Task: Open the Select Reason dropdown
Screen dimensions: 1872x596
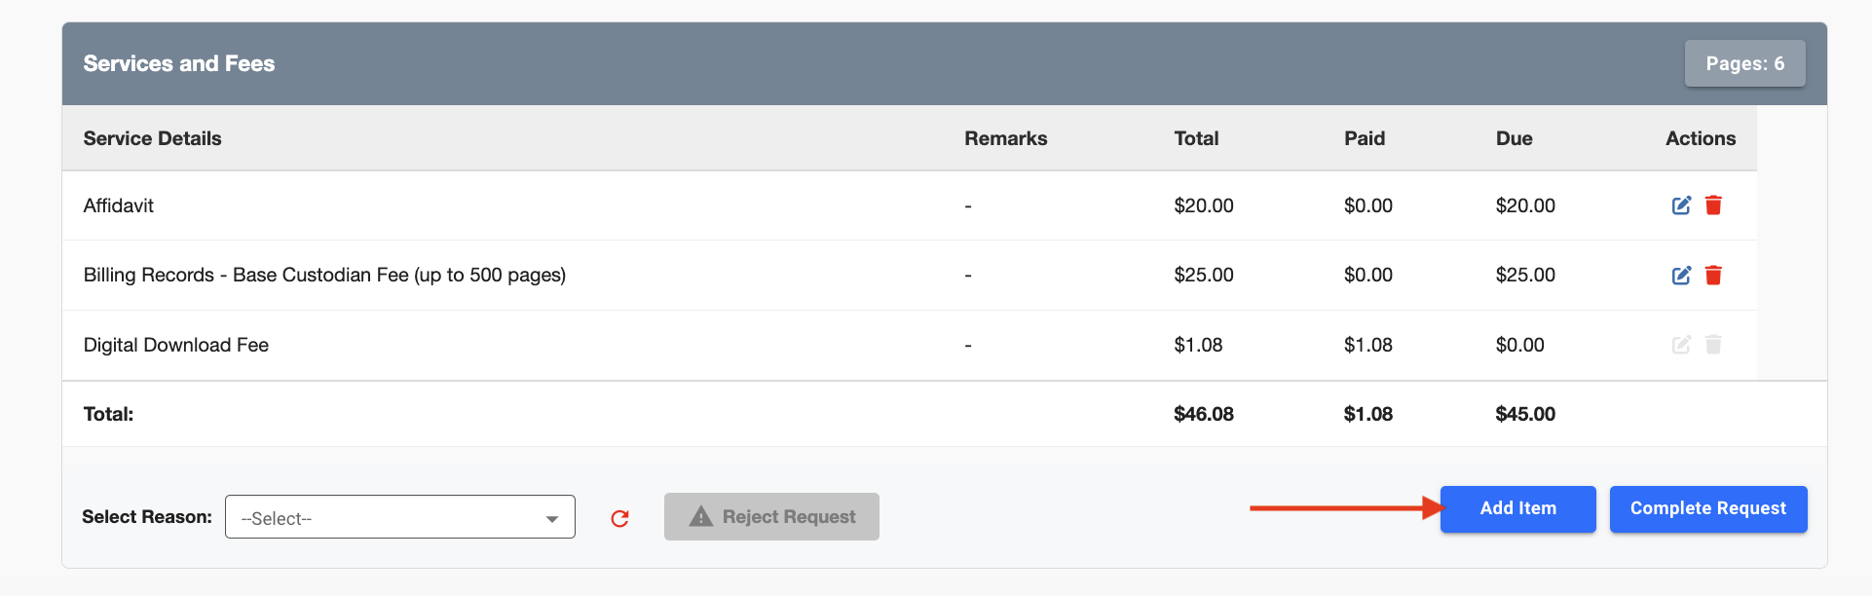Action: coord(399,517)
